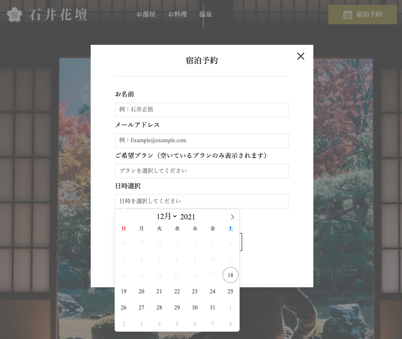Choose December 22 on the calendar
This screenshot has width=402, height=339.
(x=177, y=291)
